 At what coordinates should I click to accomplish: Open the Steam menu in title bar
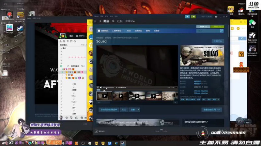96,17
